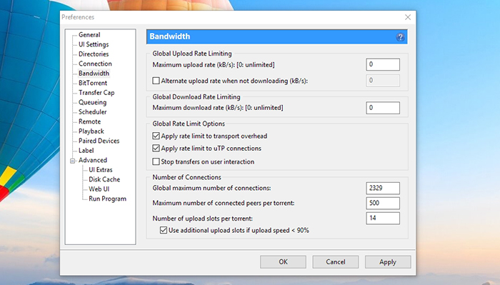Open Run Program settings
The height and width of the screenshot is (285, 500).
(x=107, y=199)
